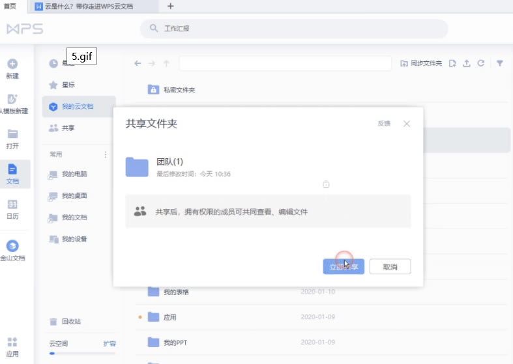This screenshot has height=364, width=513.
Task: Click 同步文件夹 in the toolbar
Action: click(x=421, y=63)
